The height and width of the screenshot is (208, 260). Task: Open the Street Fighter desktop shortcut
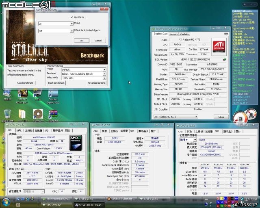coord(23,97)
